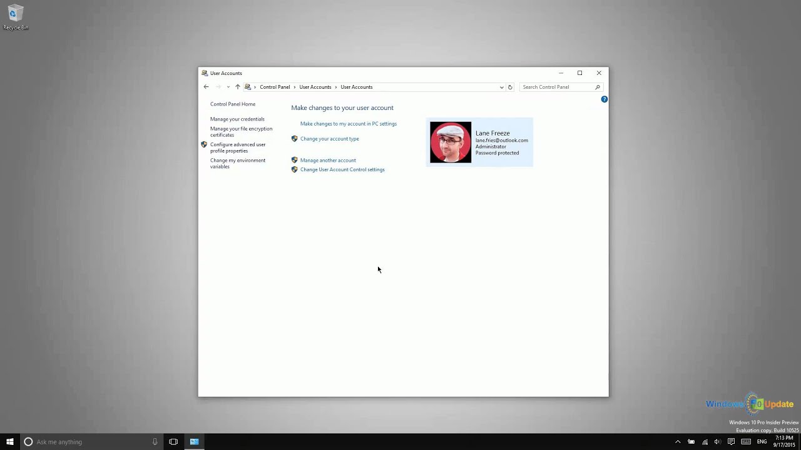Click shield icon beside Manage another account
The height and width of the screenshot is (450, 801).
coord(295,161)
